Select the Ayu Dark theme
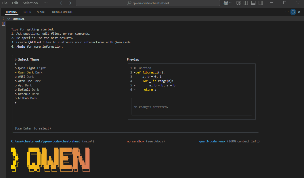304x178 pixels. (x=24, y=85)
